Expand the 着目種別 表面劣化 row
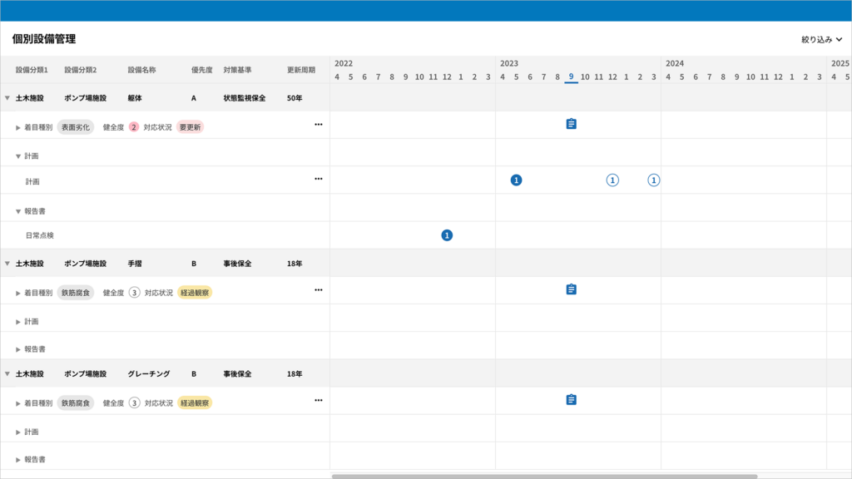 18,128
